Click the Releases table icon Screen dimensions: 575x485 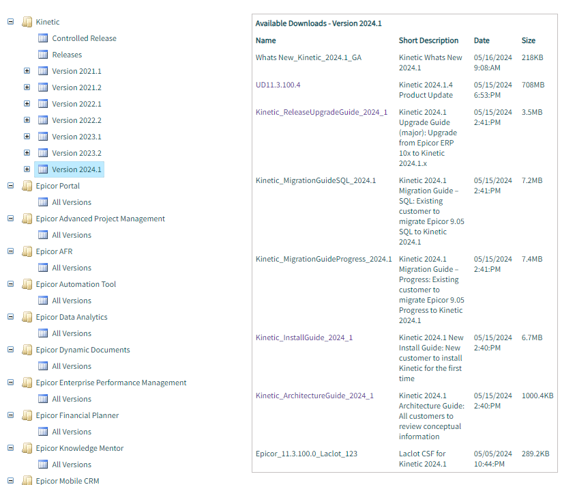point(43,55)
